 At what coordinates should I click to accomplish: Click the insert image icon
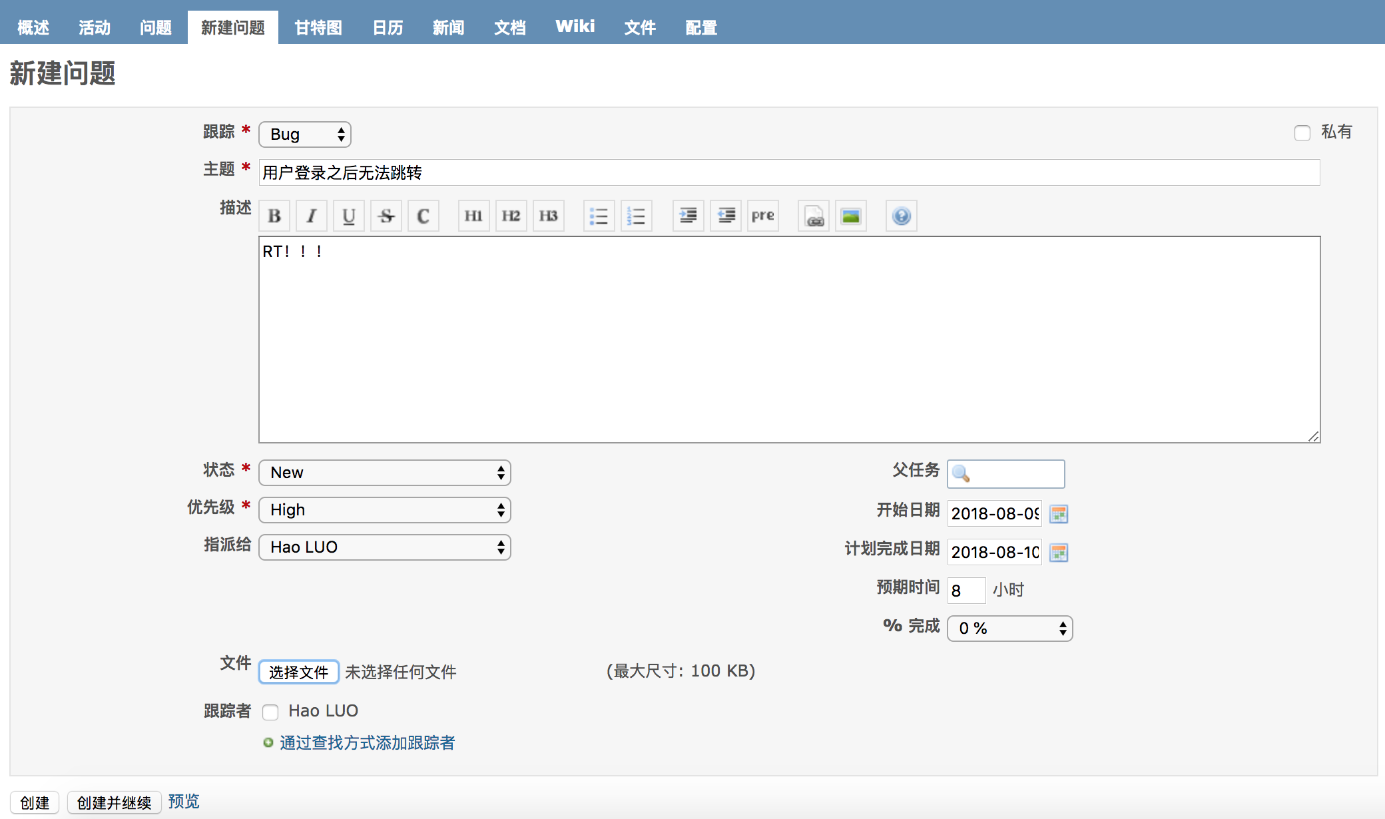click(x=849, y=214)
